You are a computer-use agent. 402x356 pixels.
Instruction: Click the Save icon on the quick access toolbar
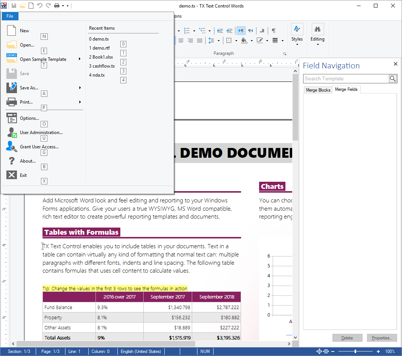tap(14, 5)
